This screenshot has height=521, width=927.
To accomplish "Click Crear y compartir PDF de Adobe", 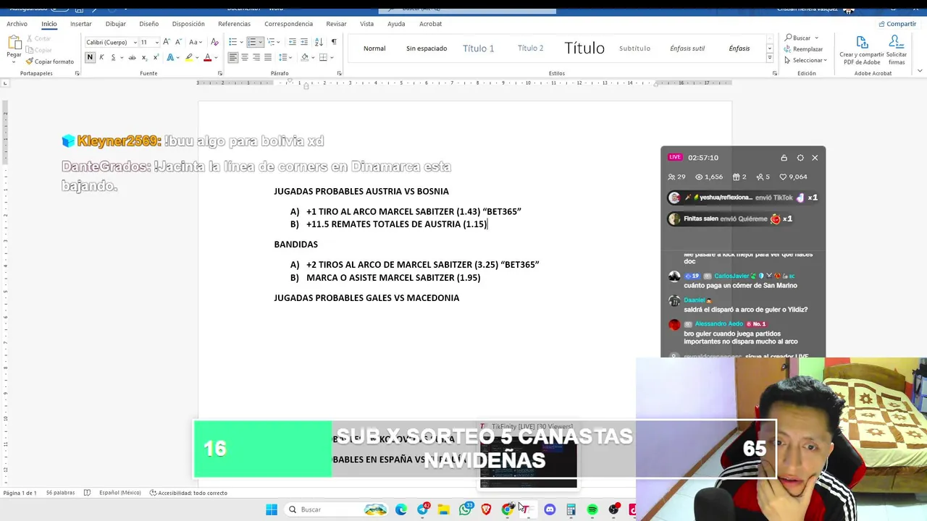I will coord(862,50).
